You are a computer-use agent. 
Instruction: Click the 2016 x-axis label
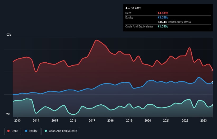pos(73,121)
